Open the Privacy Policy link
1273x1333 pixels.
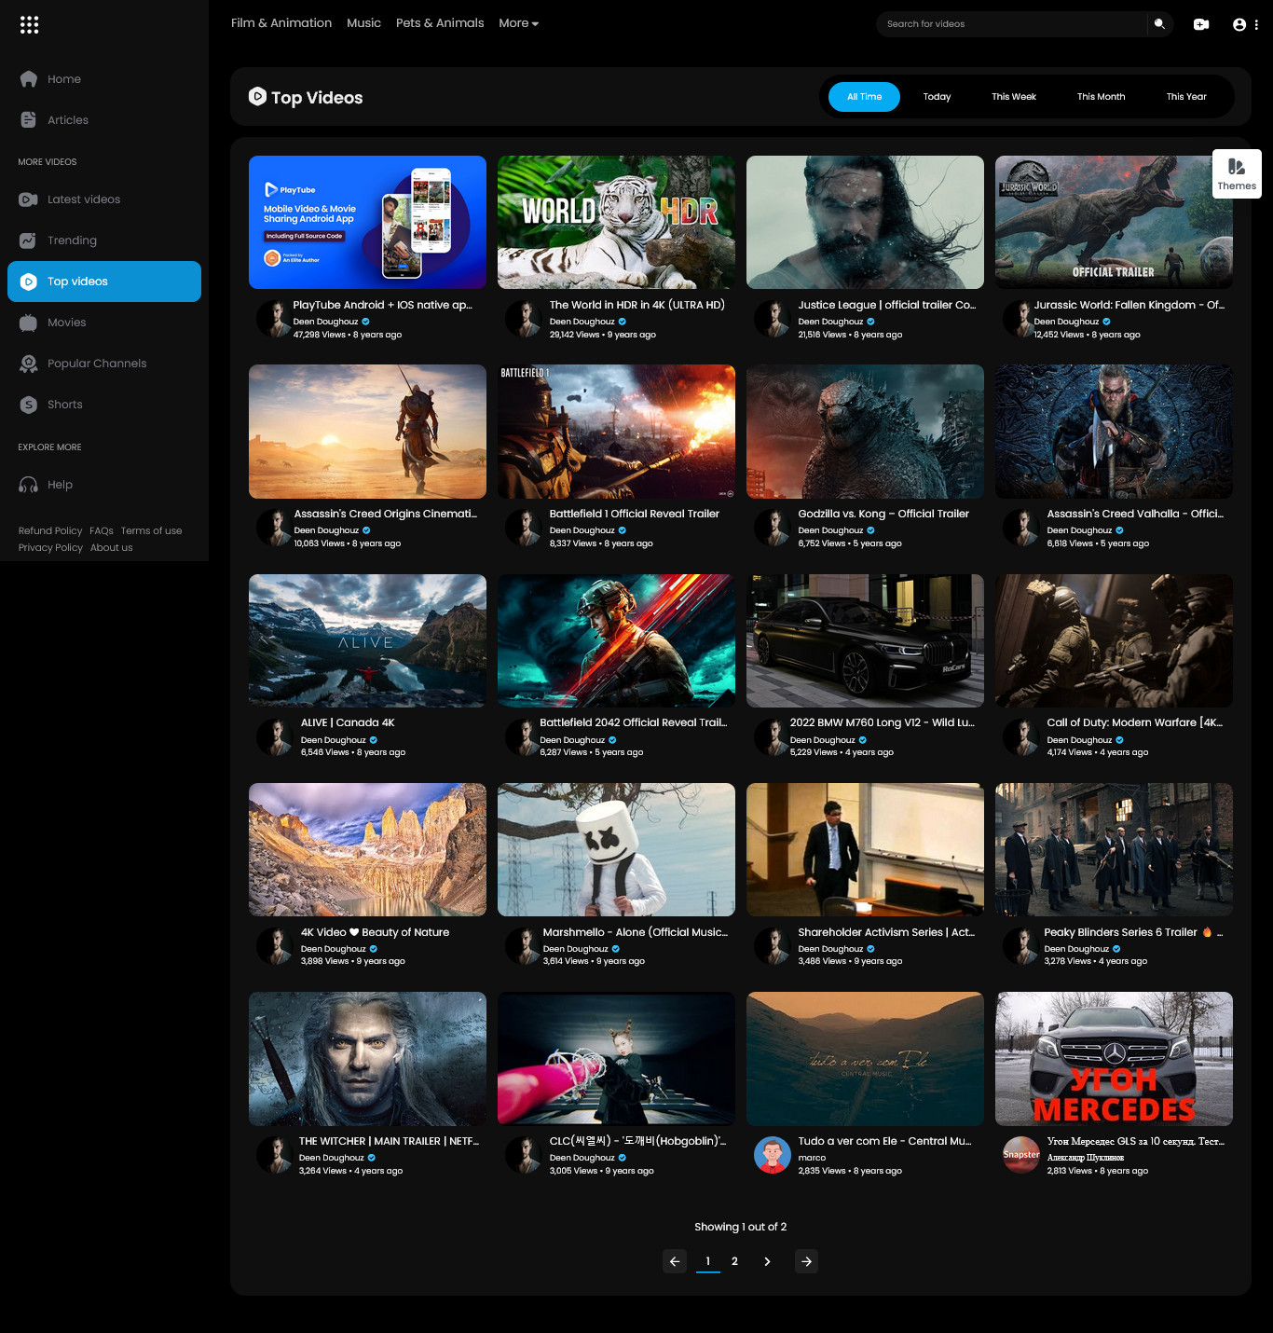[50, 548]
